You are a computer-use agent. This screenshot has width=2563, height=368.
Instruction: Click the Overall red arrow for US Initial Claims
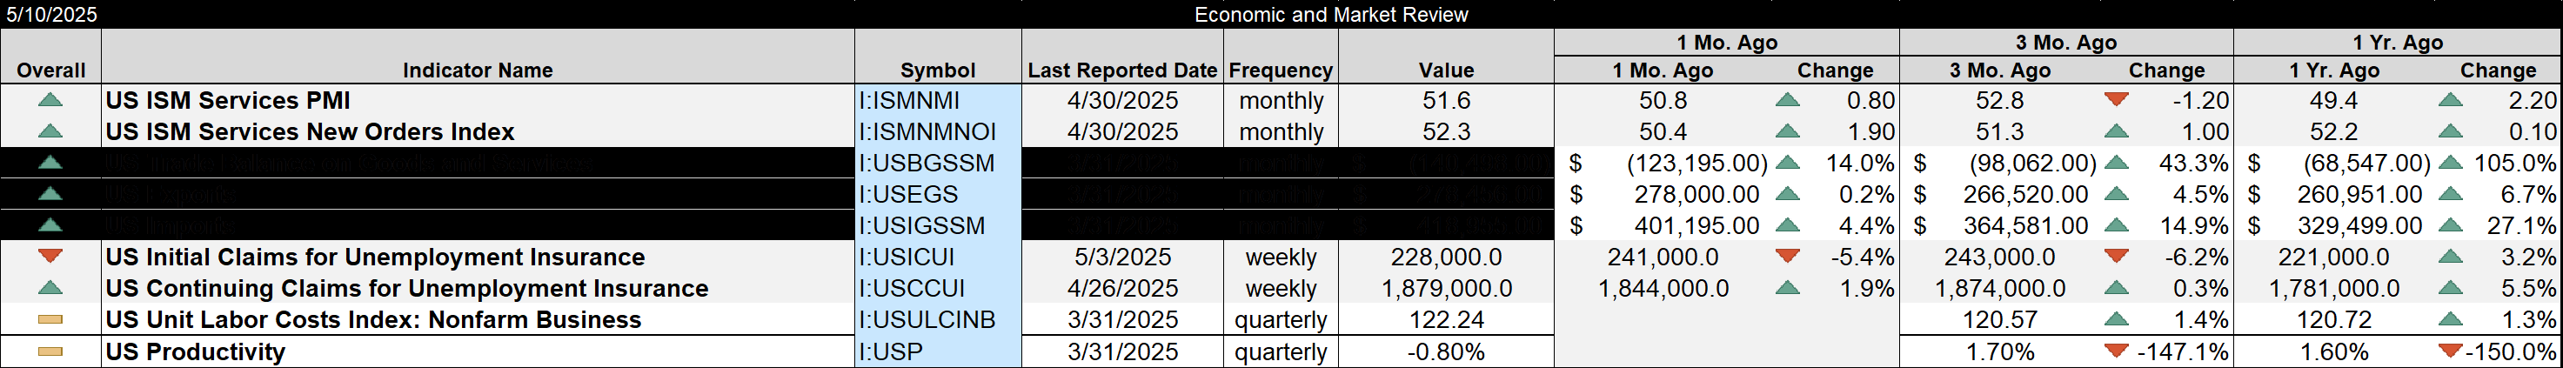point(50,256)
